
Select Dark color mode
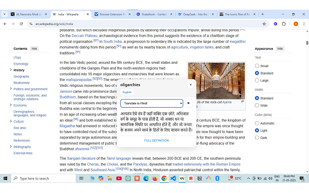coord(257,138)
